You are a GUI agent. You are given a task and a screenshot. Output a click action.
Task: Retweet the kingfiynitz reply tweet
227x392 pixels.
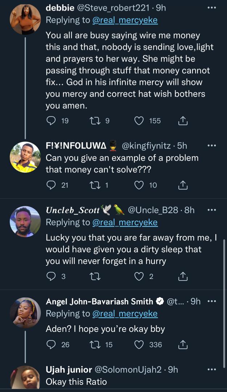(x=95, y=185)
